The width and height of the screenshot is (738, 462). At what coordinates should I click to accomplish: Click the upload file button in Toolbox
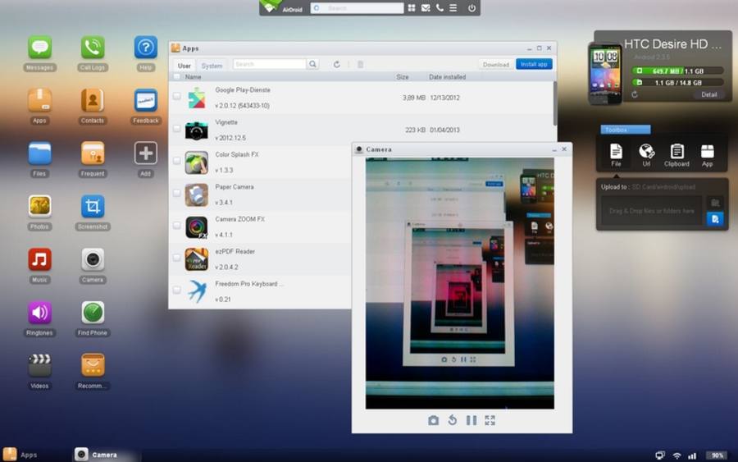pos(715,219)
